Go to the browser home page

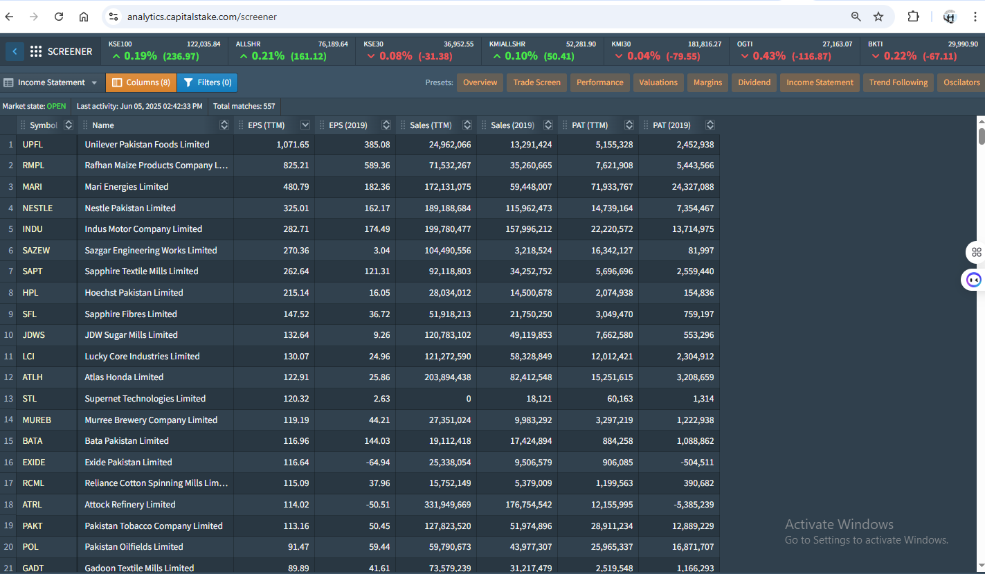point(84,17)
